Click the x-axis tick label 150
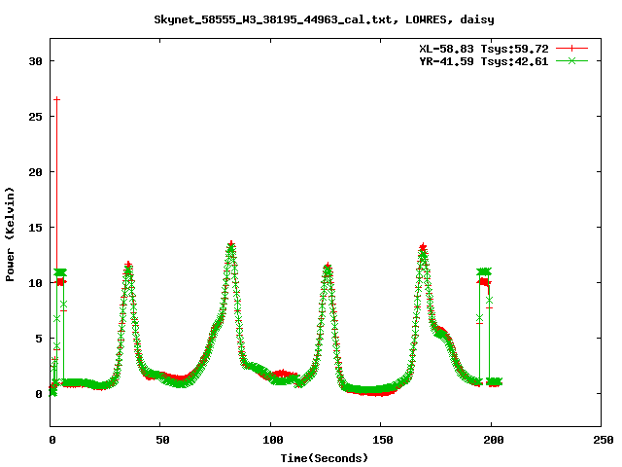The width and height of the screenshot is (622, 467). coord(382,440)
